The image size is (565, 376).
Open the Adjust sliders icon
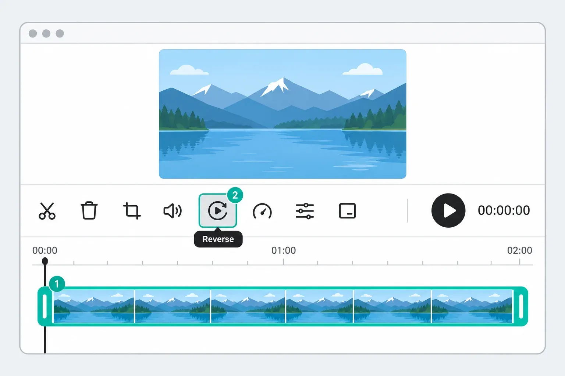click(x=305, y=211)
